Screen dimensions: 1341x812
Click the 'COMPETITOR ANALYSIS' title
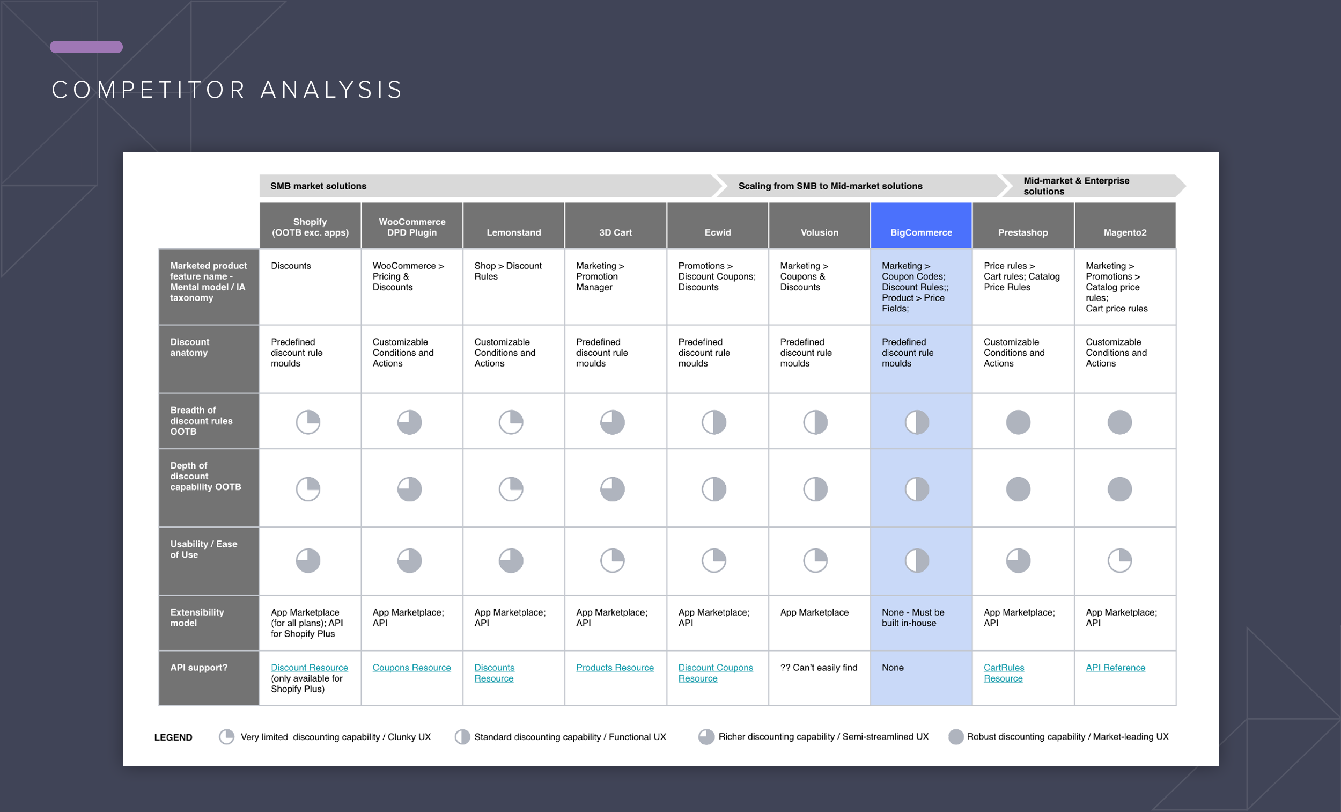[227, 90]
